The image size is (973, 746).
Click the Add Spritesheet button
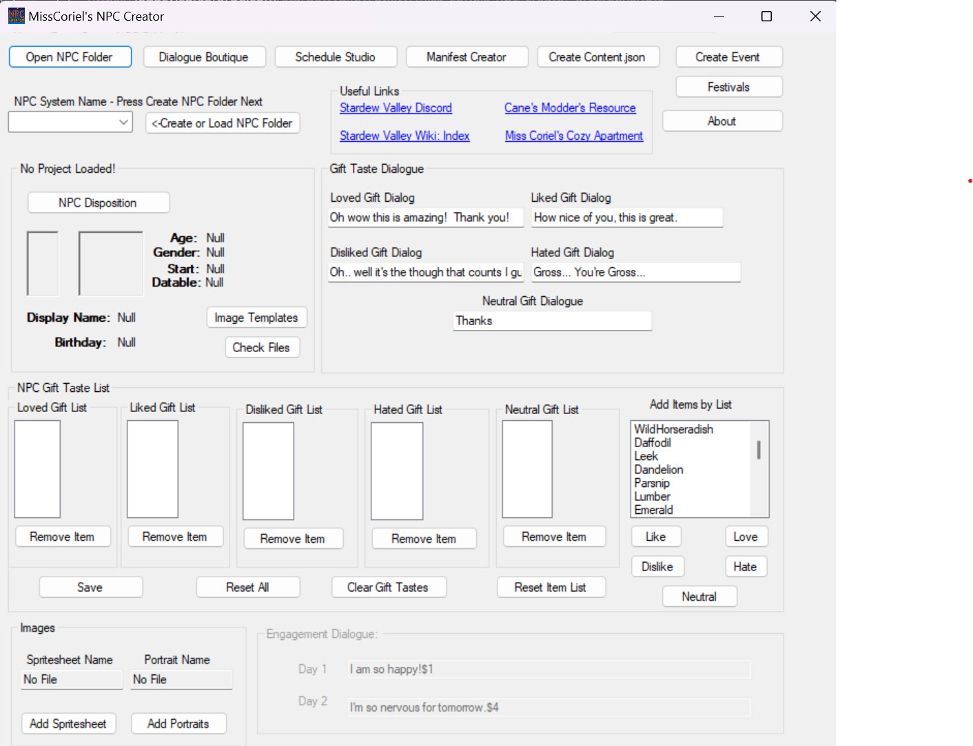(69, 724)
